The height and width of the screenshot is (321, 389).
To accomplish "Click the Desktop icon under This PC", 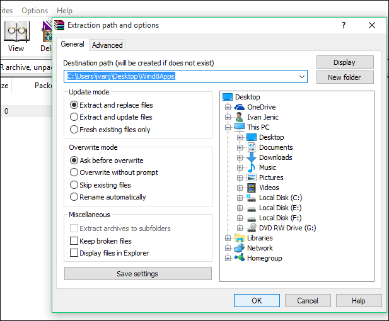I will click(x=252, y=137).
